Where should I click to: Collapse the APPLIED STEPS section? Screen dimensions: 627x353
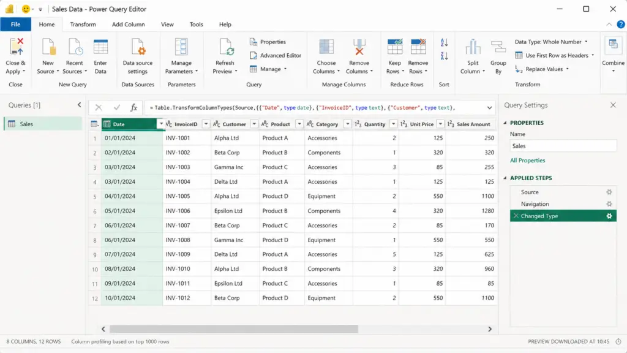coord(505,178)
